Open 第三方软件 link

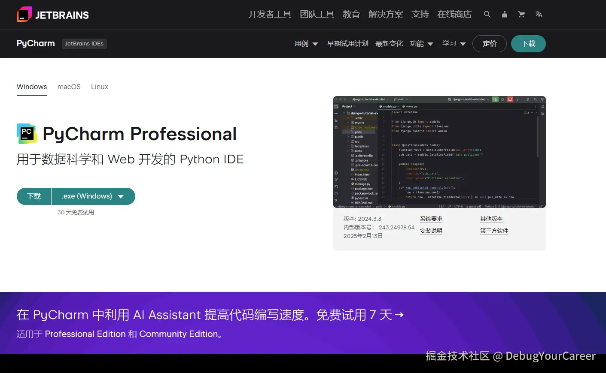click(x=494, y=231)
